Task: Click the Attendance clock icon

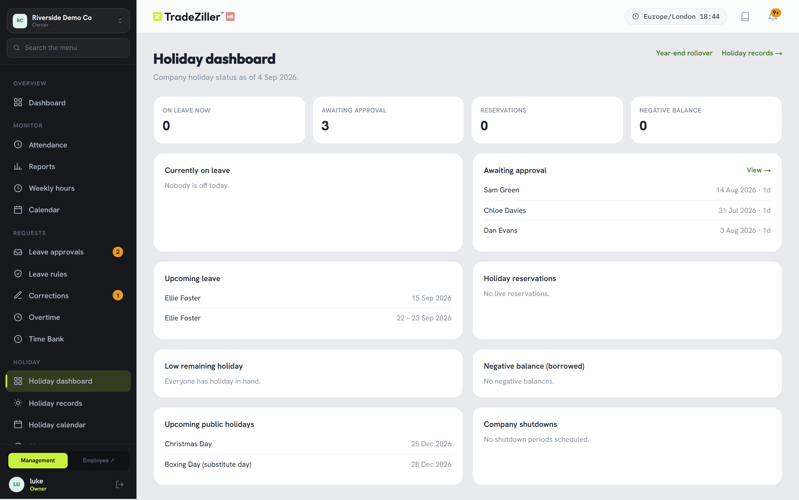Action: pos(18,144)
